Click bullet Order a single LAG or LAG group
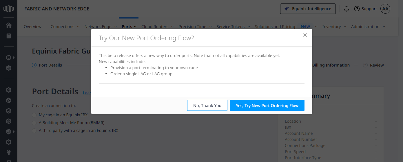Screen dimensions: 403x162 pyautogui.click(x=141, y=74)
